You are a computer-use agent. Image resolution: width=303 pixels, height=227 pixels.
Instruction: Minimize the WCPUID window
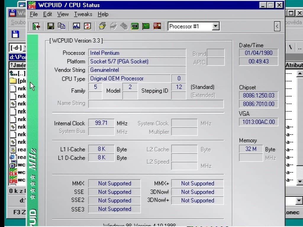[x=263, y=5]
